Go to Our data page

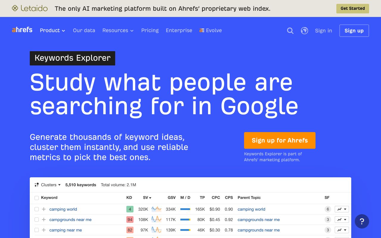(84, 30)
